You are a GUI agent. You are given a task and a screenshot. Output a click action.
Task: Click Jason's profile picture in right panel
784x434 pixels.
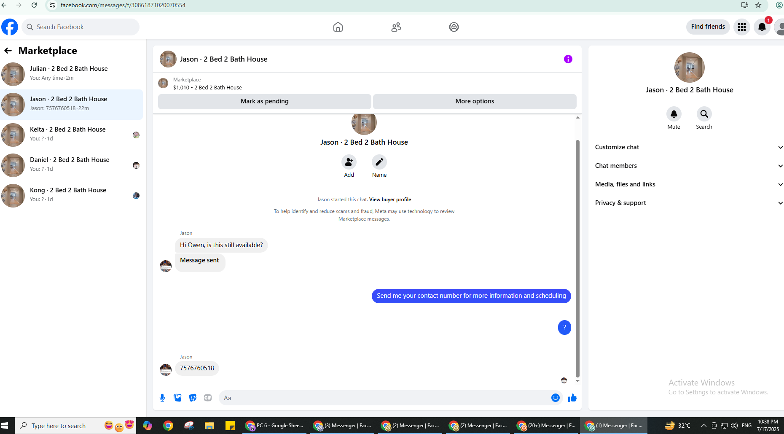[x=690, y=67]
